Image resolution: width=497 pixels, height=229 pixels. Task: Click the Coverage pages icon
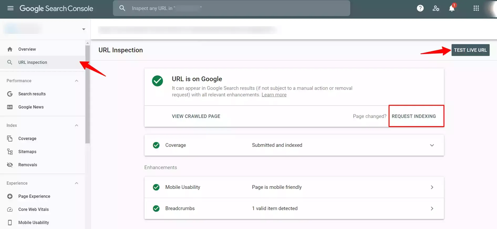[x=10, y=138]
